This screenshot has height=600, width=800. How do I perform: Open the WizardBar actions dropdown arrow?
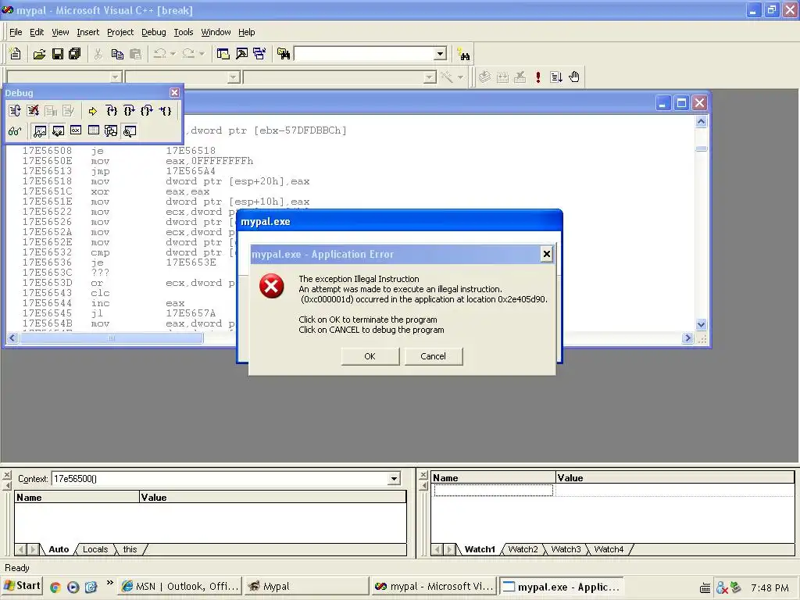tap(460, 77)
